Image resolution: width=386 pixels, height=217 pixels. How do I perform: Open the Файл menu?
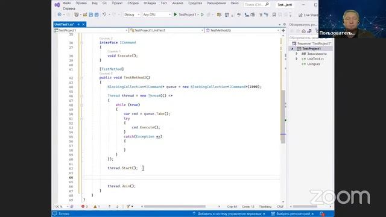tap(66, 3)
